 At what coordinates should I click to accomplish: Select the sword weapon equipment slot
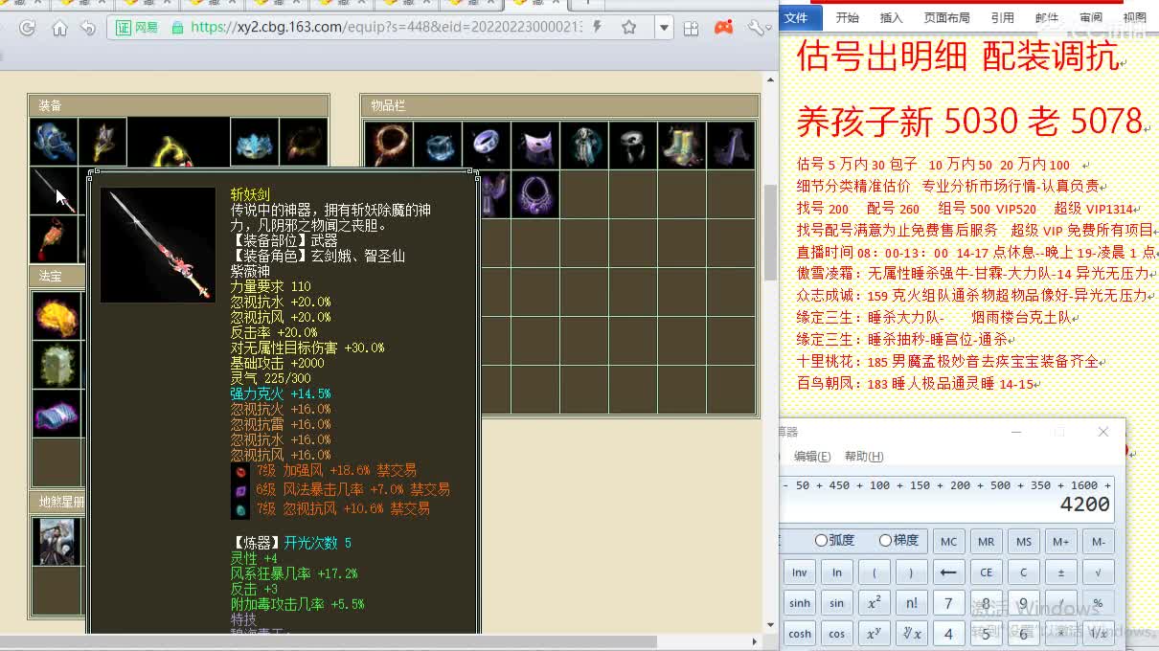[54, 191]
